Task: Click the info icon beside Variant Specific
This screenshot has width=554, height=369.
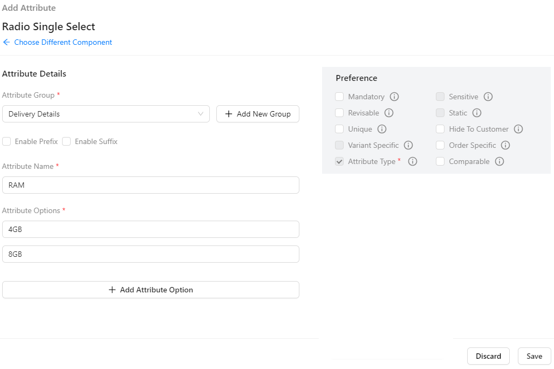Action: click(408, 146)
